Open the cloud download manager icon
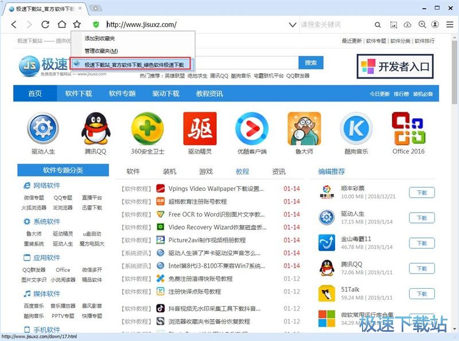This screenshot has width=459, height=341. click(407, 25)
